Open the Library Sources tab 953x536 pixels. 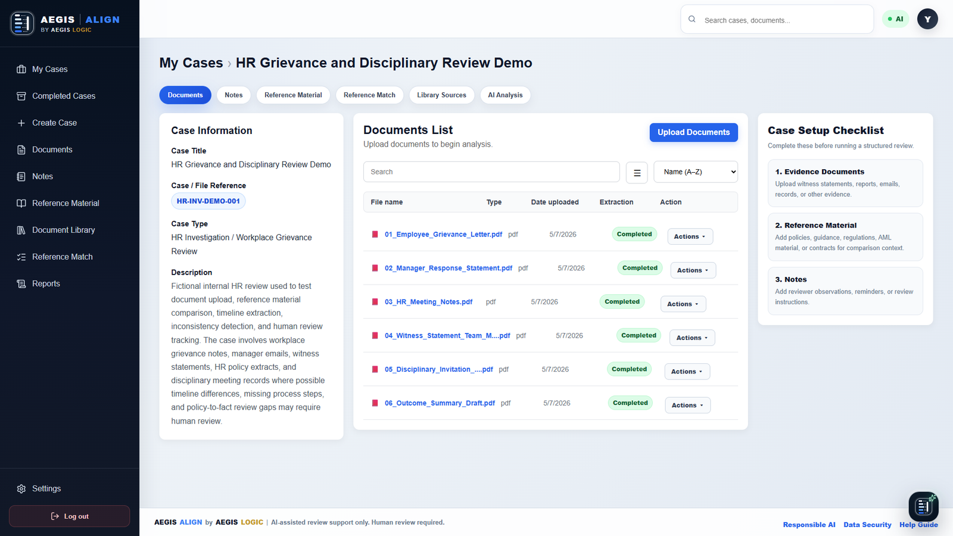click(442, 95)
